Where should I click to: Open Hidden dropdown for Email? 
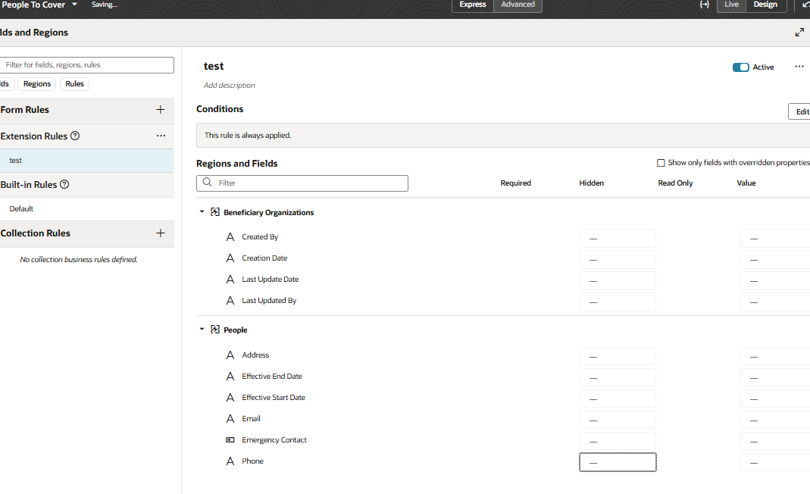[x=618, y=420]
